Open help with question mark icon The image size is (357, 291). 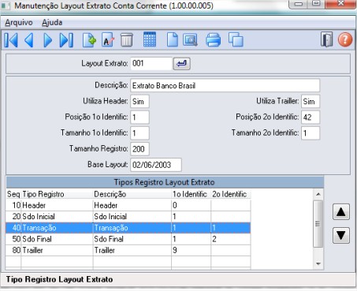coord(345,39)
